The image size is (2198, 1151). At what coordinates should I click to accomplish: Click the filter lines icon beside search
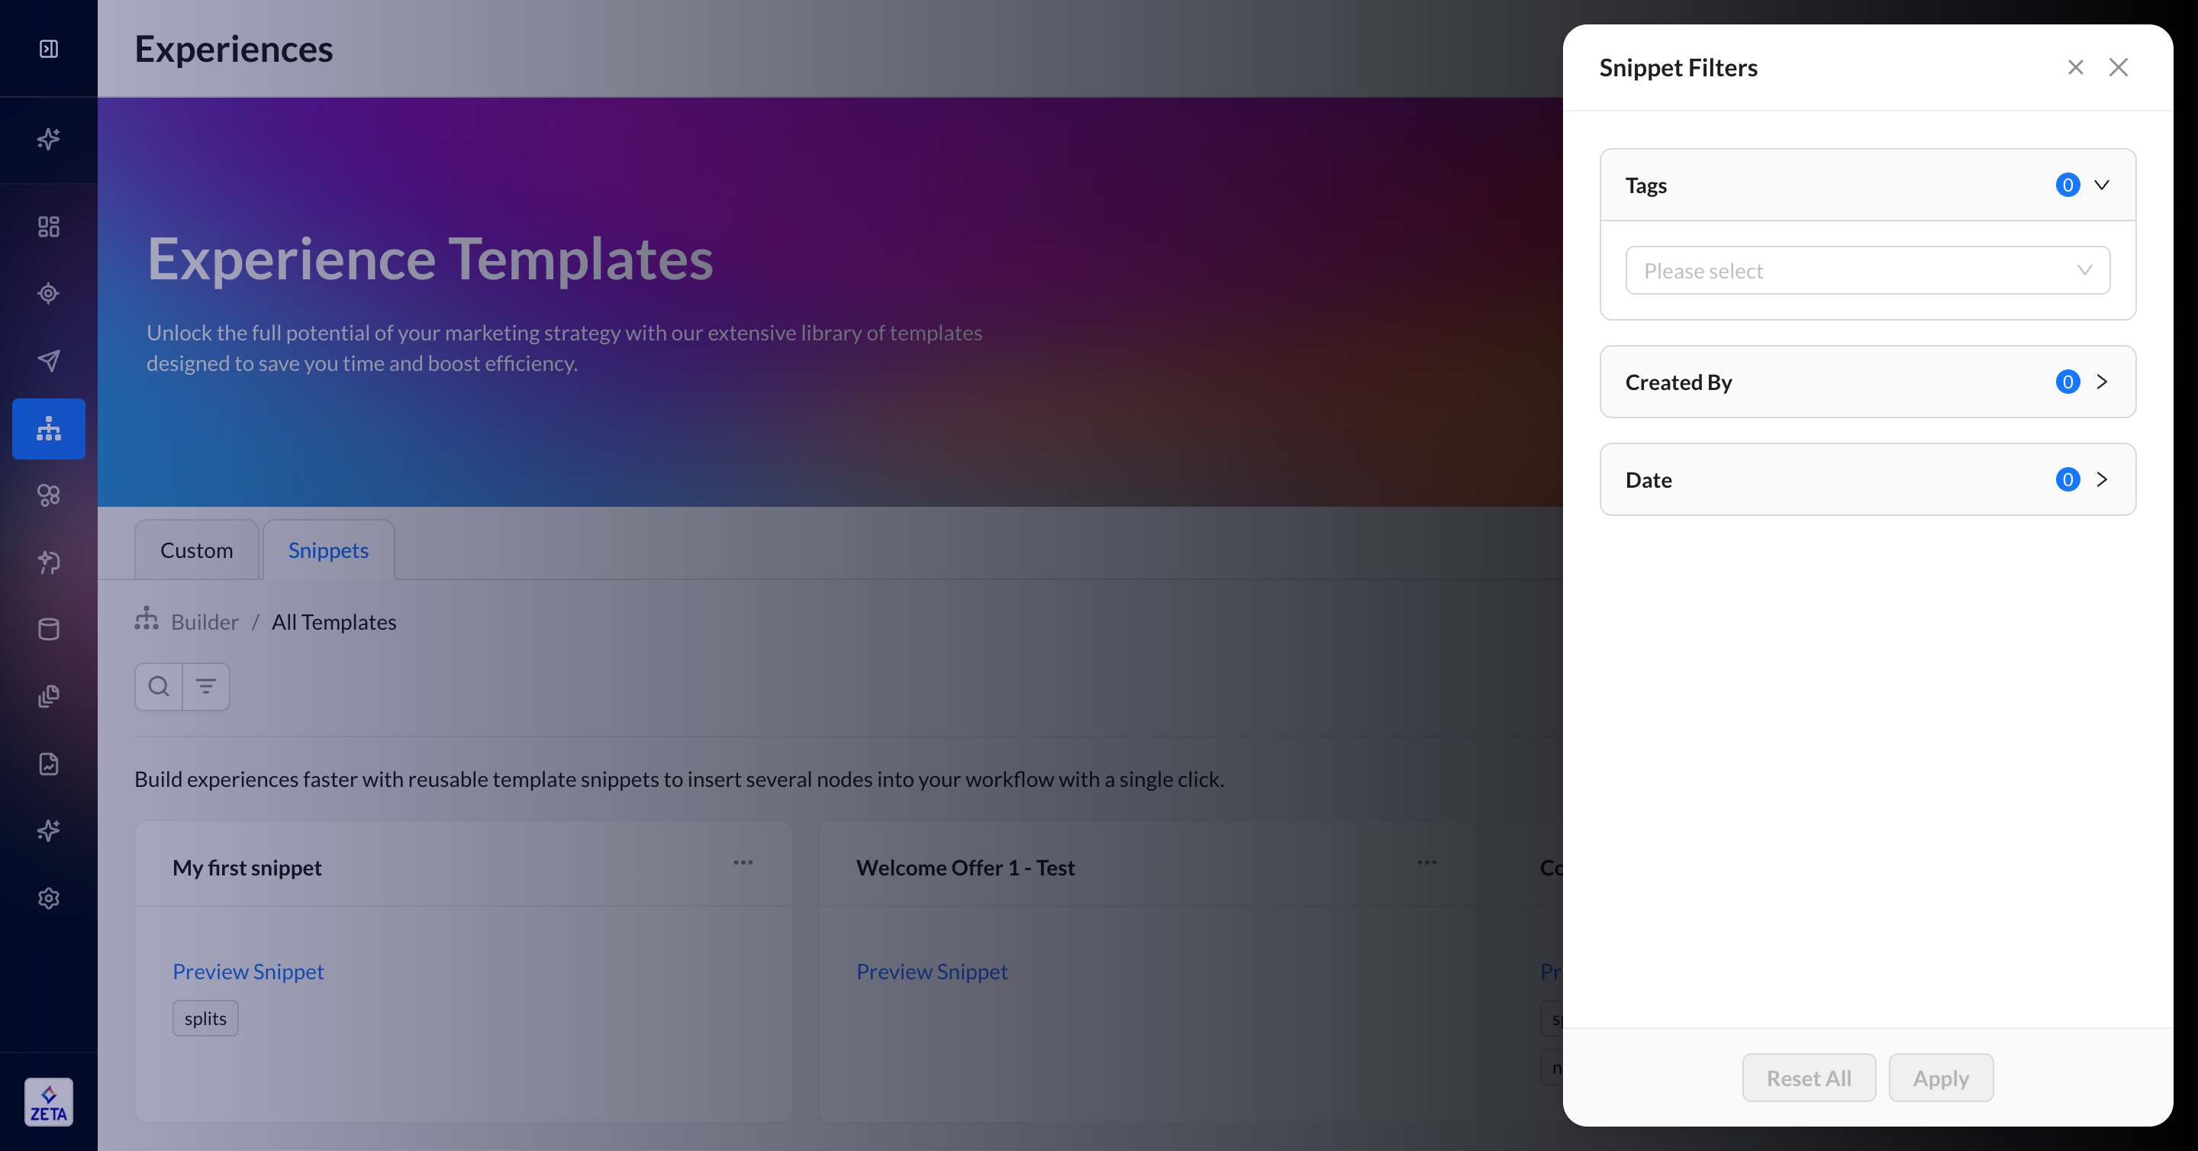click(205, 686)
